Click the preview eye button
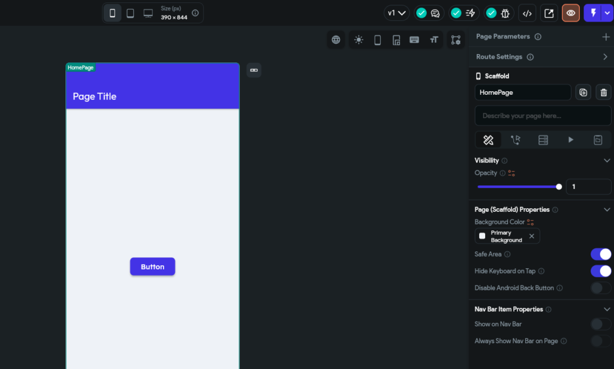 point(571,13)
